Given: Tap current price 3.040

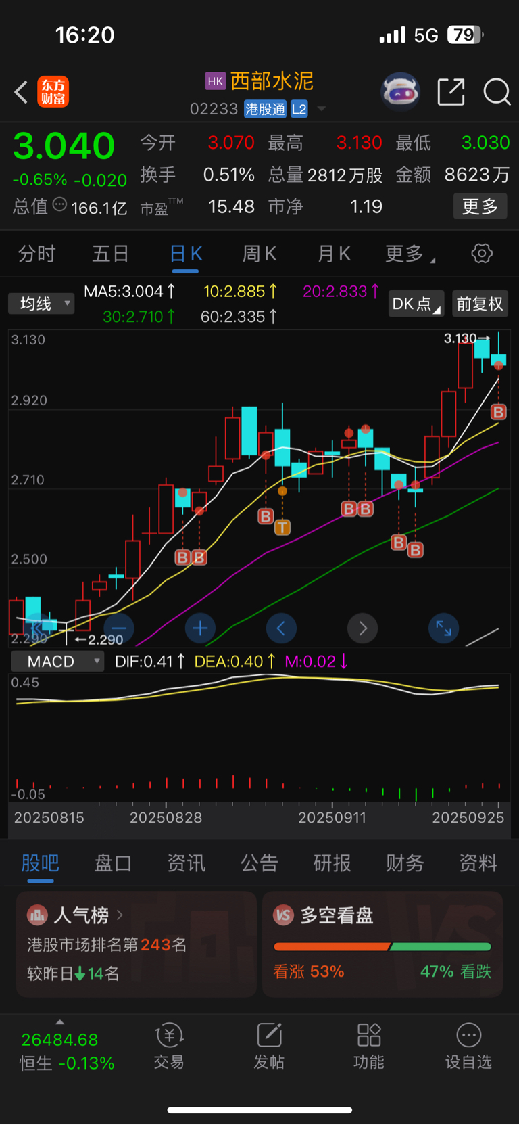Looking at the screenshot, I should (x=64, y=145).
